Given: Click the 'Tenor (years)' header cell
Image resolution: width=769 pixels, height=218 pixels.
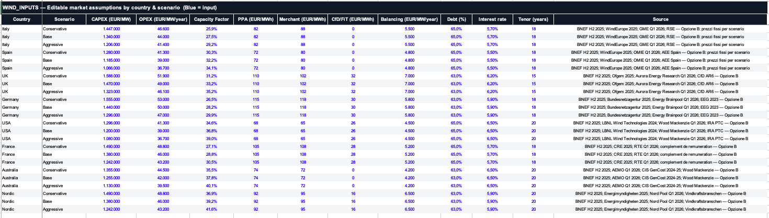Looking at the screenshot, I should point(534,19).
